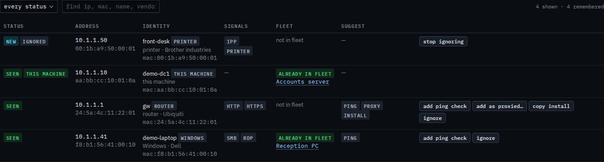This screenshot has width=604, height=162.
Task: Add gw router as proxied device
Action: pyautogui.click(x=499, y=106)
